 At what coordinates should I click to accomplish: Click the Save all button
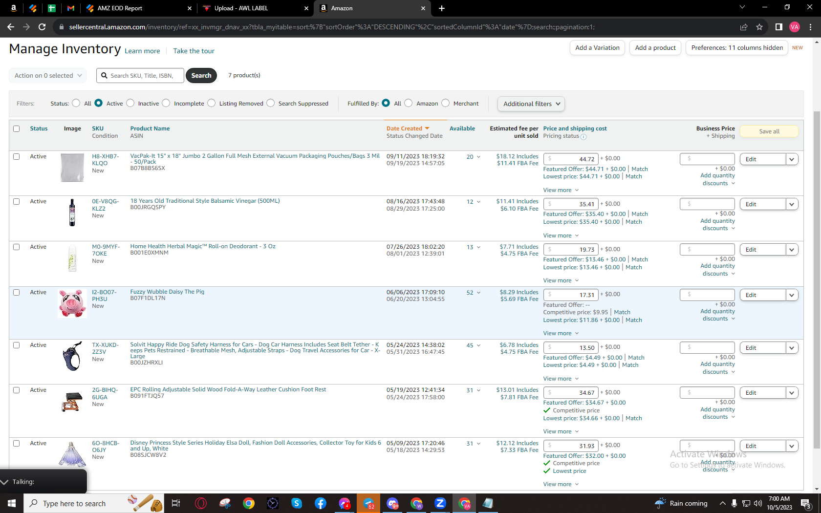tap(769, 131)
